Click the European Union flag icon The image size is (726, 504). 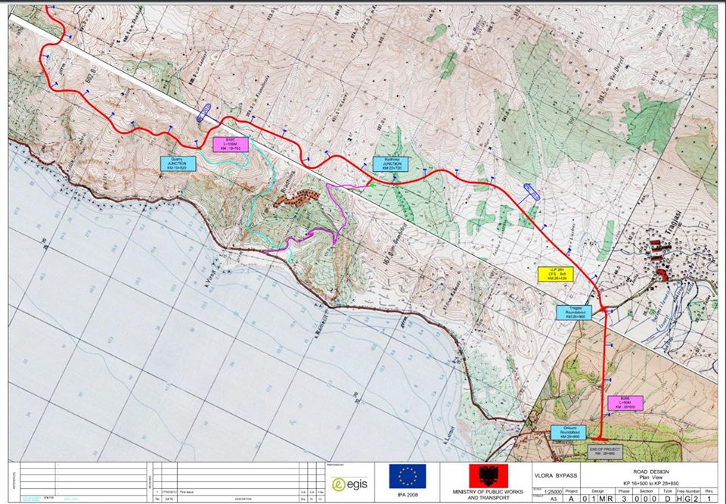tap(408, 476)
